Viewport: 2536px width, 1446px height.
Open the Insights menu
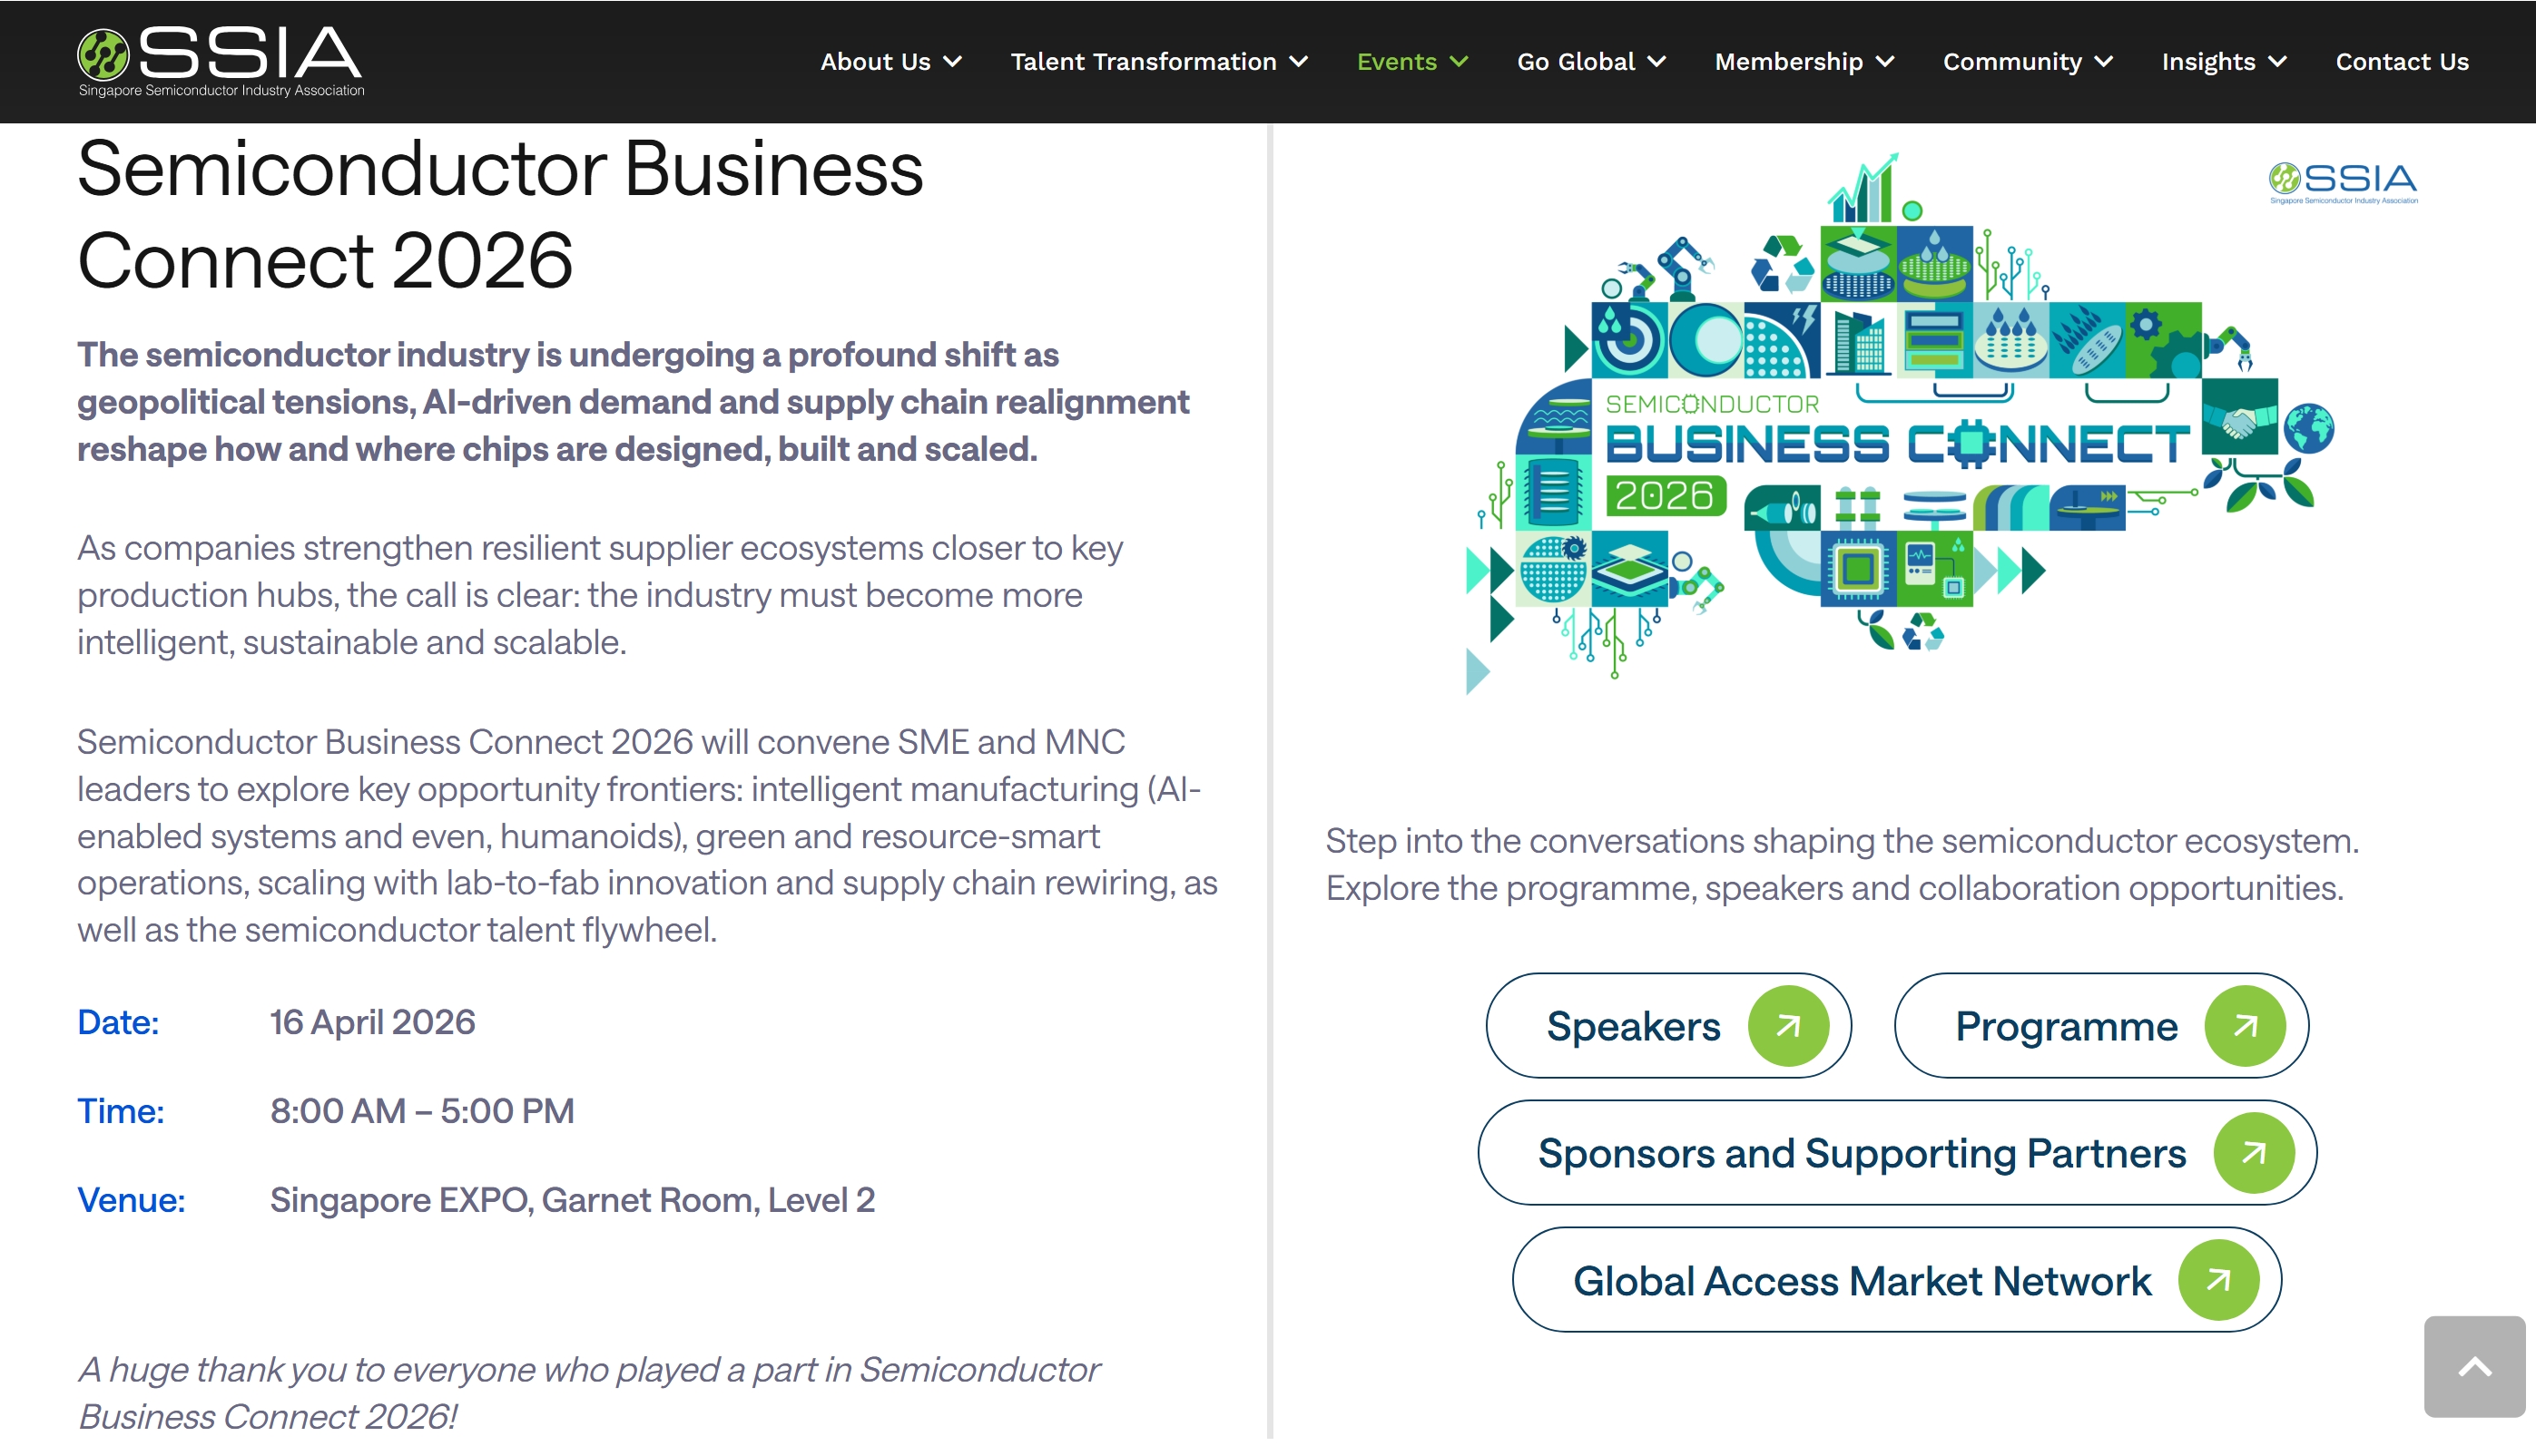click(x=2208, y=62)
